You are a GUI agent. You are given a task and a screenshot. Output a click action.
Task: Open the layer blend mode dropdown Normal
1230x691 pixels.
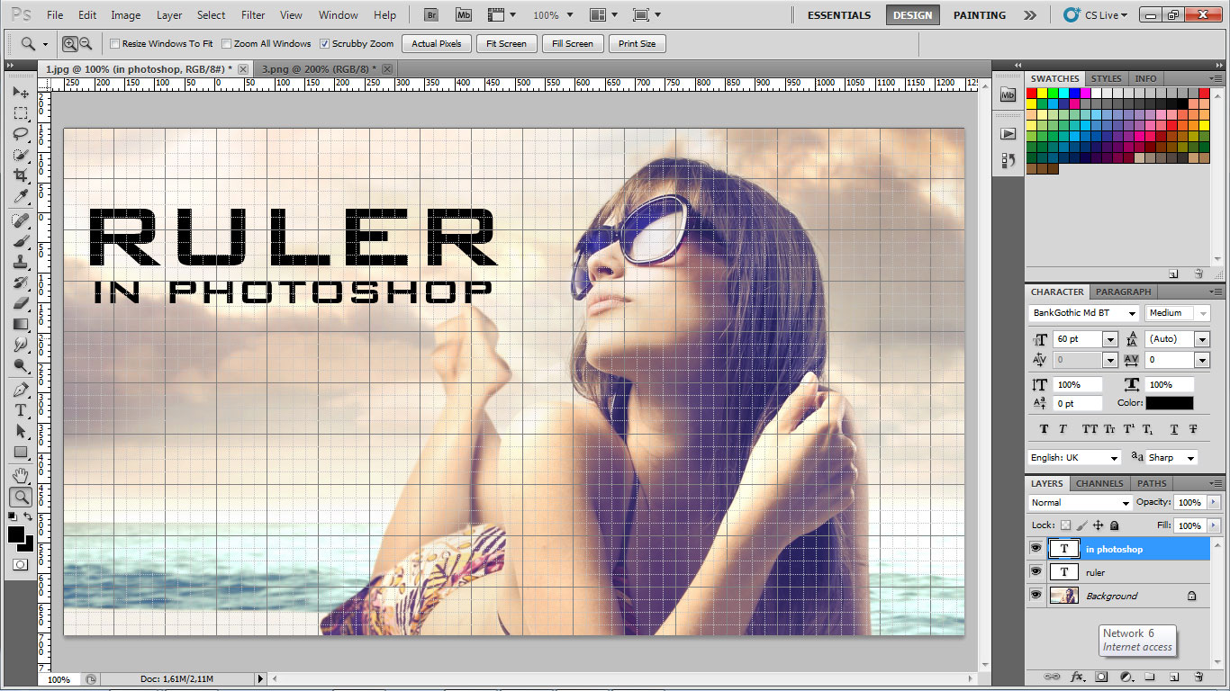1125,503
